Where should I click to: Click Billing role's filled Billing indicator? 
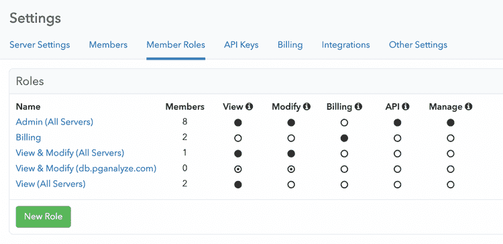(344, 138)
